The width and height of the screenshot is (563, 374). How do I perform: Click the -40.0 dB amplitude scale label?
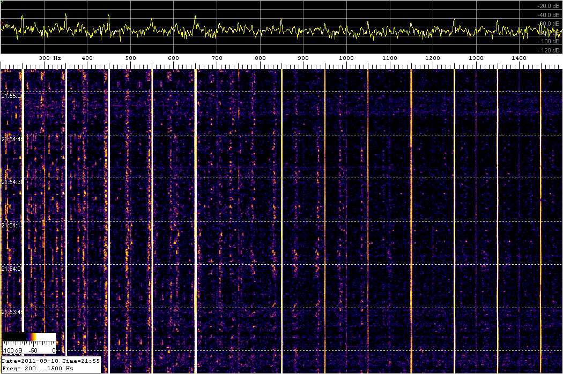click(549, 15)
